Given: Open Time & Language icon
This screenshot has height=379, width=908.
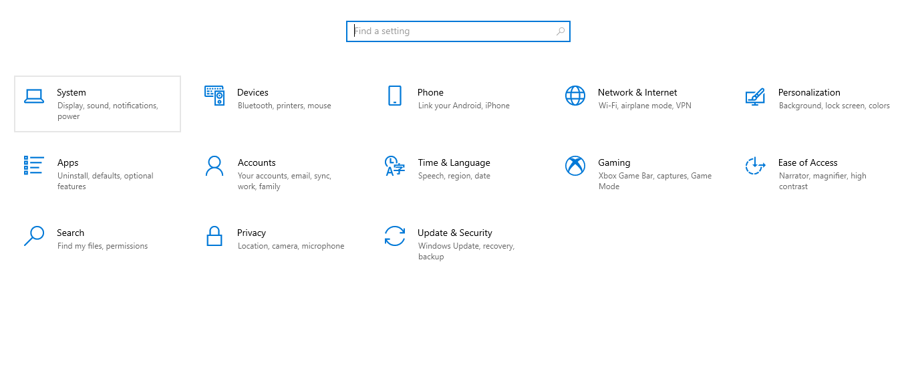Looking at the screenshot, I should click(395, 166).
